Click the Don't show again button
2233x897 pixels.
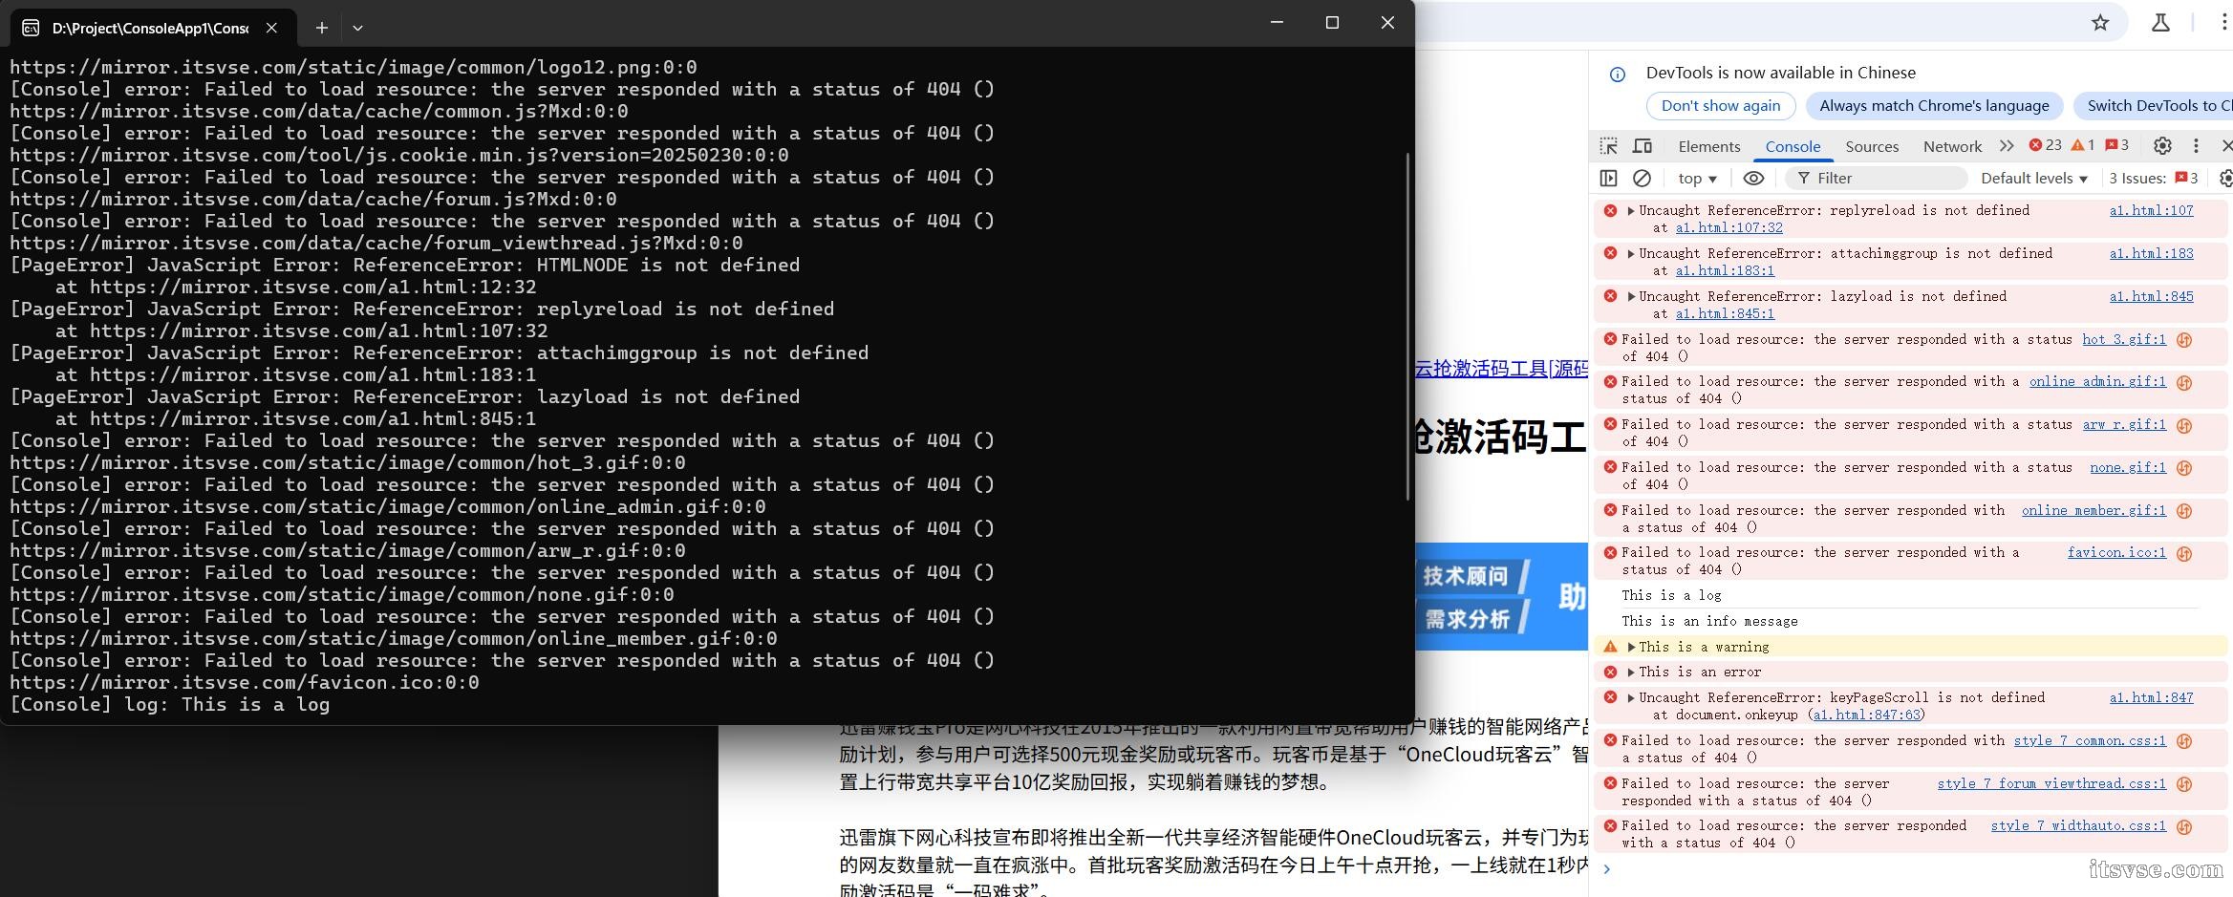[1720, 106]
